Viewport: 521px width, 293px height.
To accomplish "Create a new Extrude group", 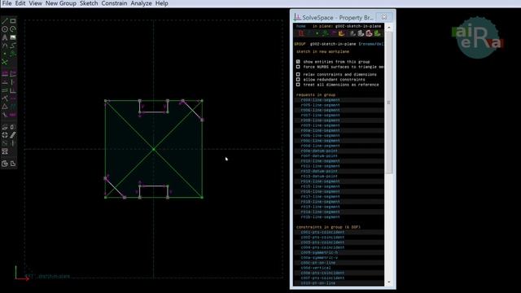I will tap(5, 127).
